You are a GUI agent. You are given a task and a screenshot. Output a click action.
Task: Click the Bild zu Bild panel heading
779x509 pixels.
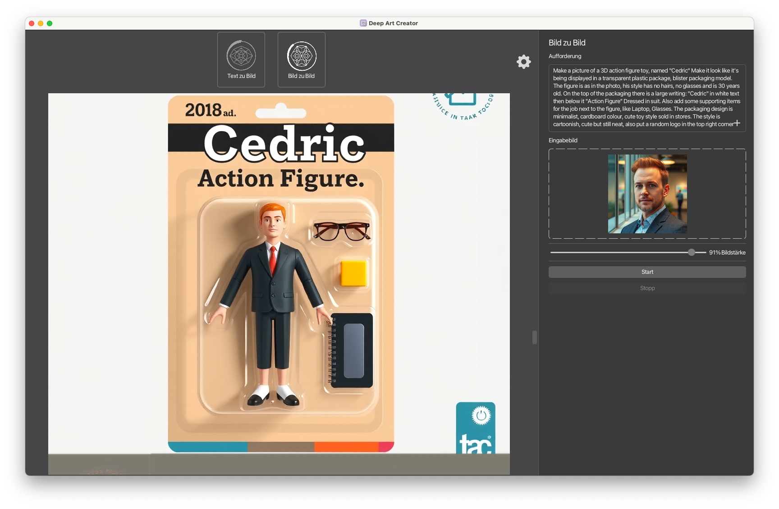click(567, 43)
